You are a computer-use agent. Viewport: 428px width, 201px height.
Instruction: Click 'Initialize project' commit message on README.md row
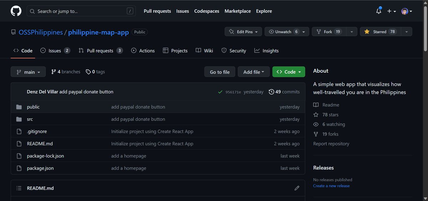(x=152, y=144)
